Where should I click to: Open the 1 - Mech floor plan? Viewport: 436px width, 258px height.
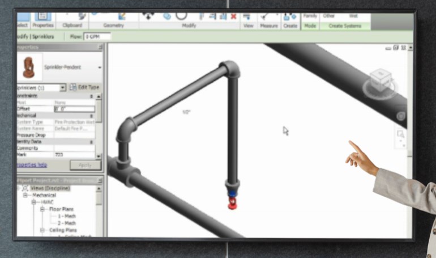pos(67,216)
